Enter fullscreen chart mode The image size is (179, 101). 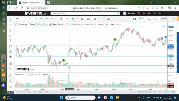click(x=174, y=19)
